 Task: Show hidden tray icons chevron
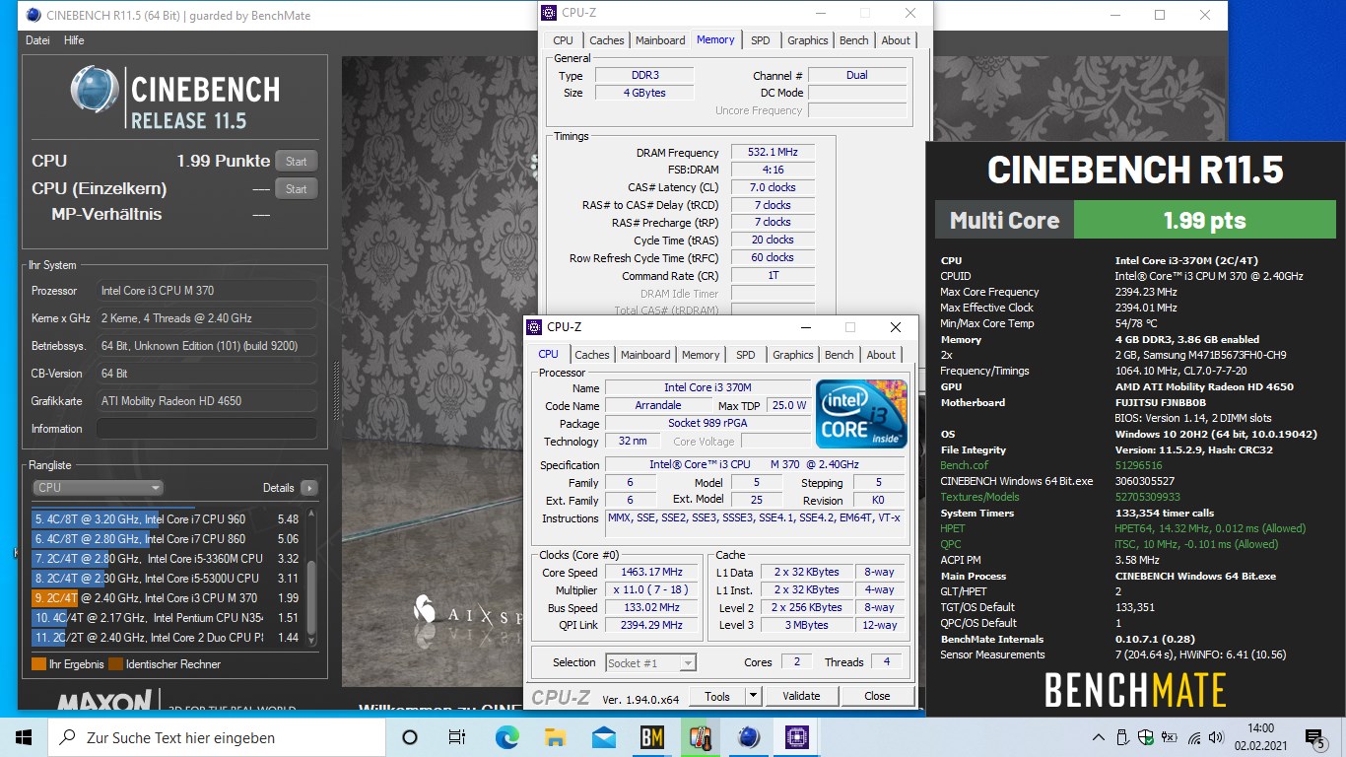[1100, 737]
